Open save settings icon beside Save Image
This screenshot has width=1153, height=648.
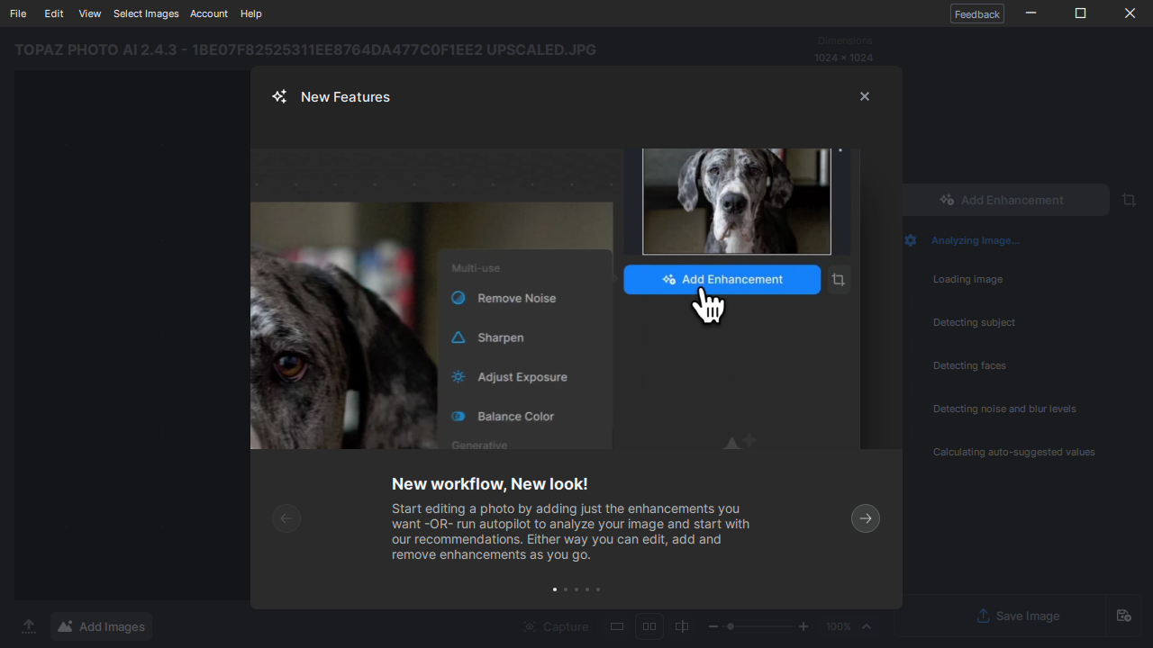pos(1123,616)
